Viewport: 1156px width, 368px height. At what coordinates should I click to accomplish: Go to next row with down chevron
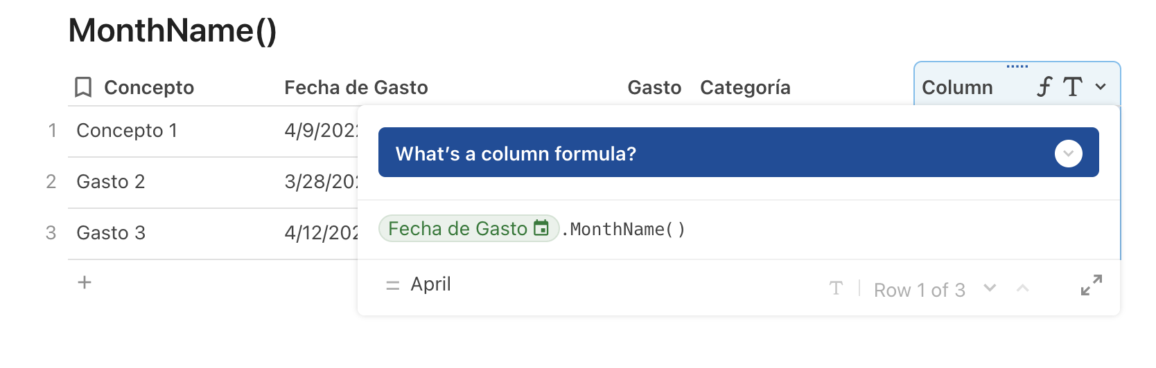click(990, 288)
